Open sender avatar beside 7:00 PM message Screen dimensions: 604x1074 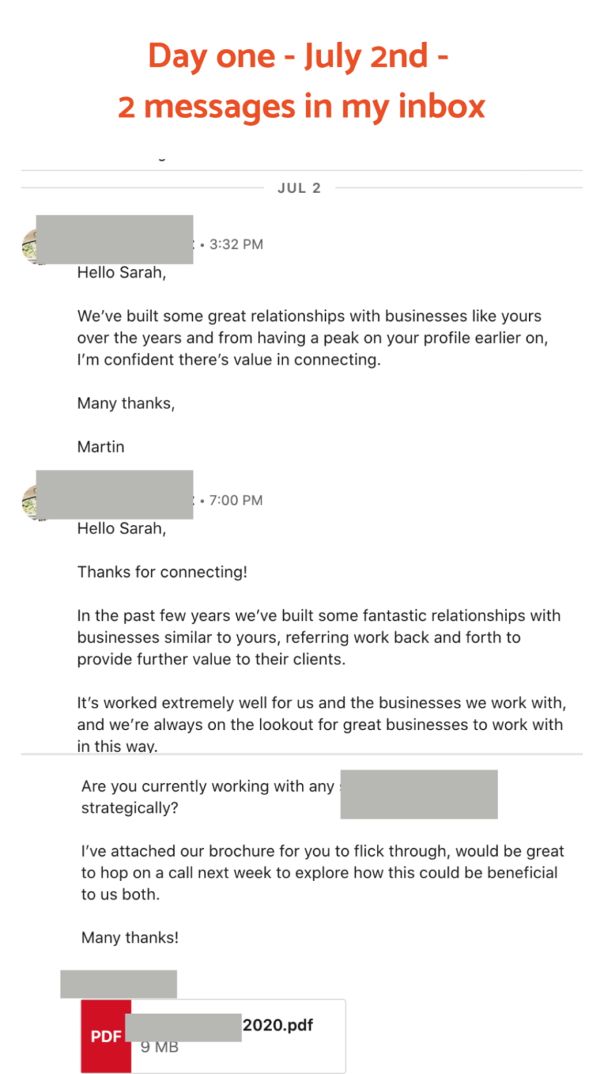[x=29, y=501]
